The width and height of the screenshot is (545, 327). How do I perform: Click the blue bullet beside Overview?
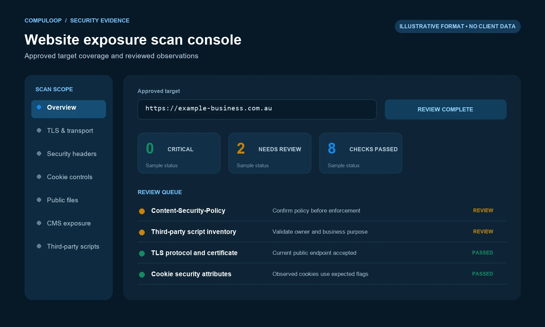(39, 107)
